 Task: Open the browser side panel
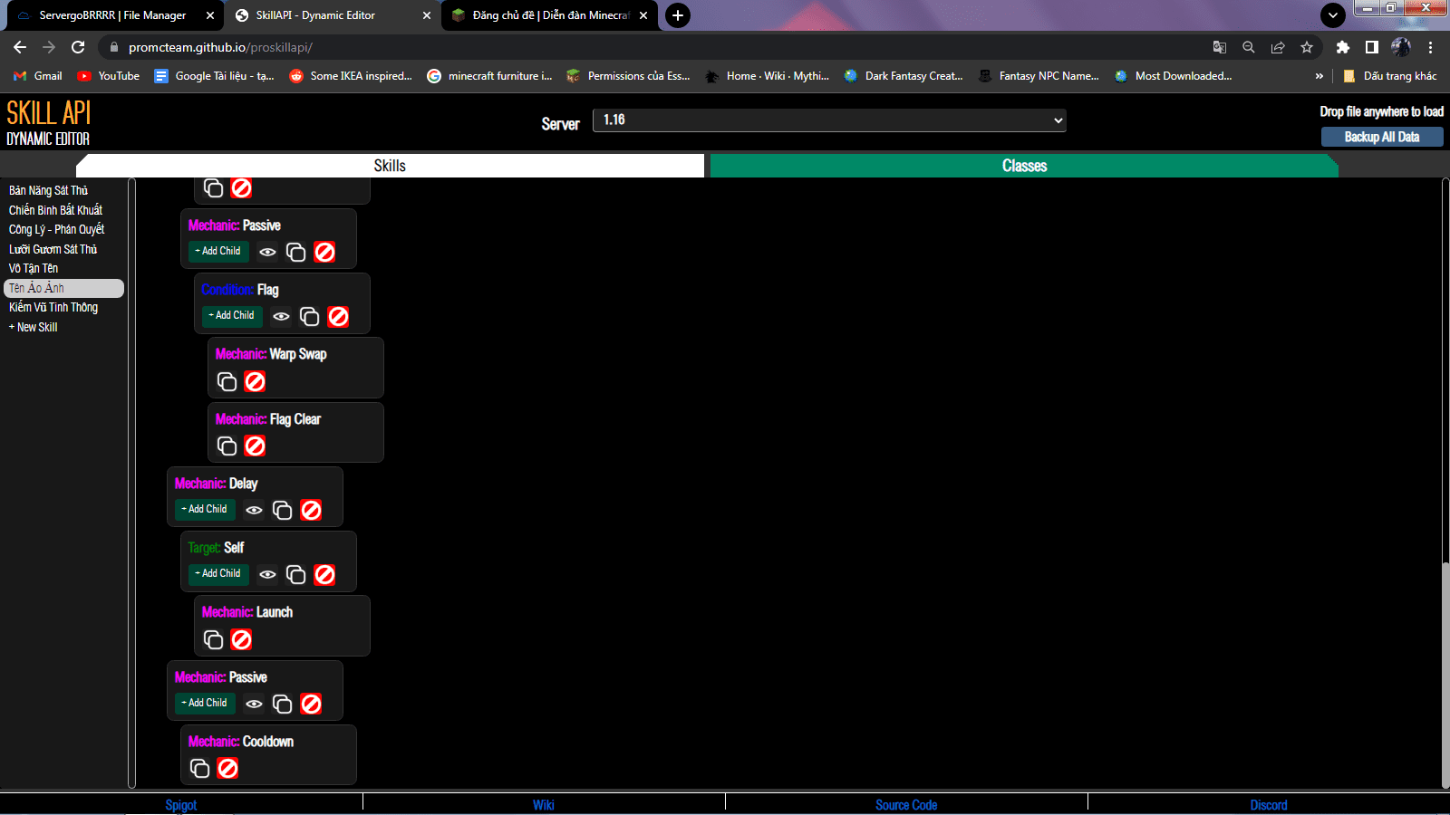pos(1372,47)
